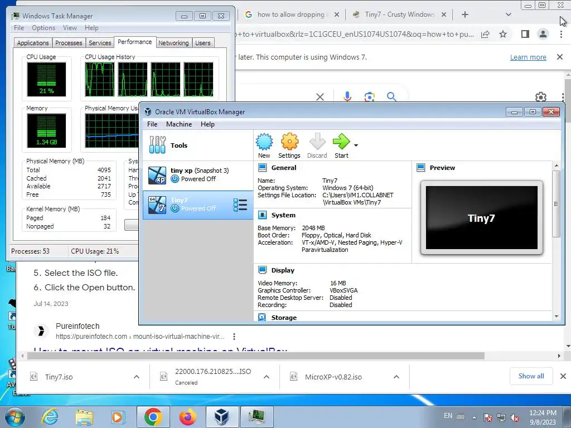Click the Chrome horizontal scrollbar
The height and width of the screenshot is (428, 571).
255,356
